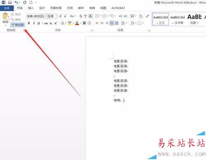Decrease font size with shrink font icon
The height and width of the screenshot is (160, 206).
65,16
